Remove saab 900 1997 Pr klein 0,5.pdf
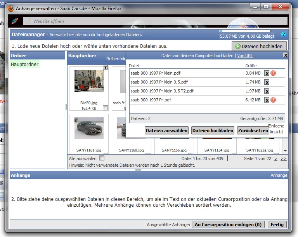Viewport: 298px width, 237px height. click(x=267, y=82)
